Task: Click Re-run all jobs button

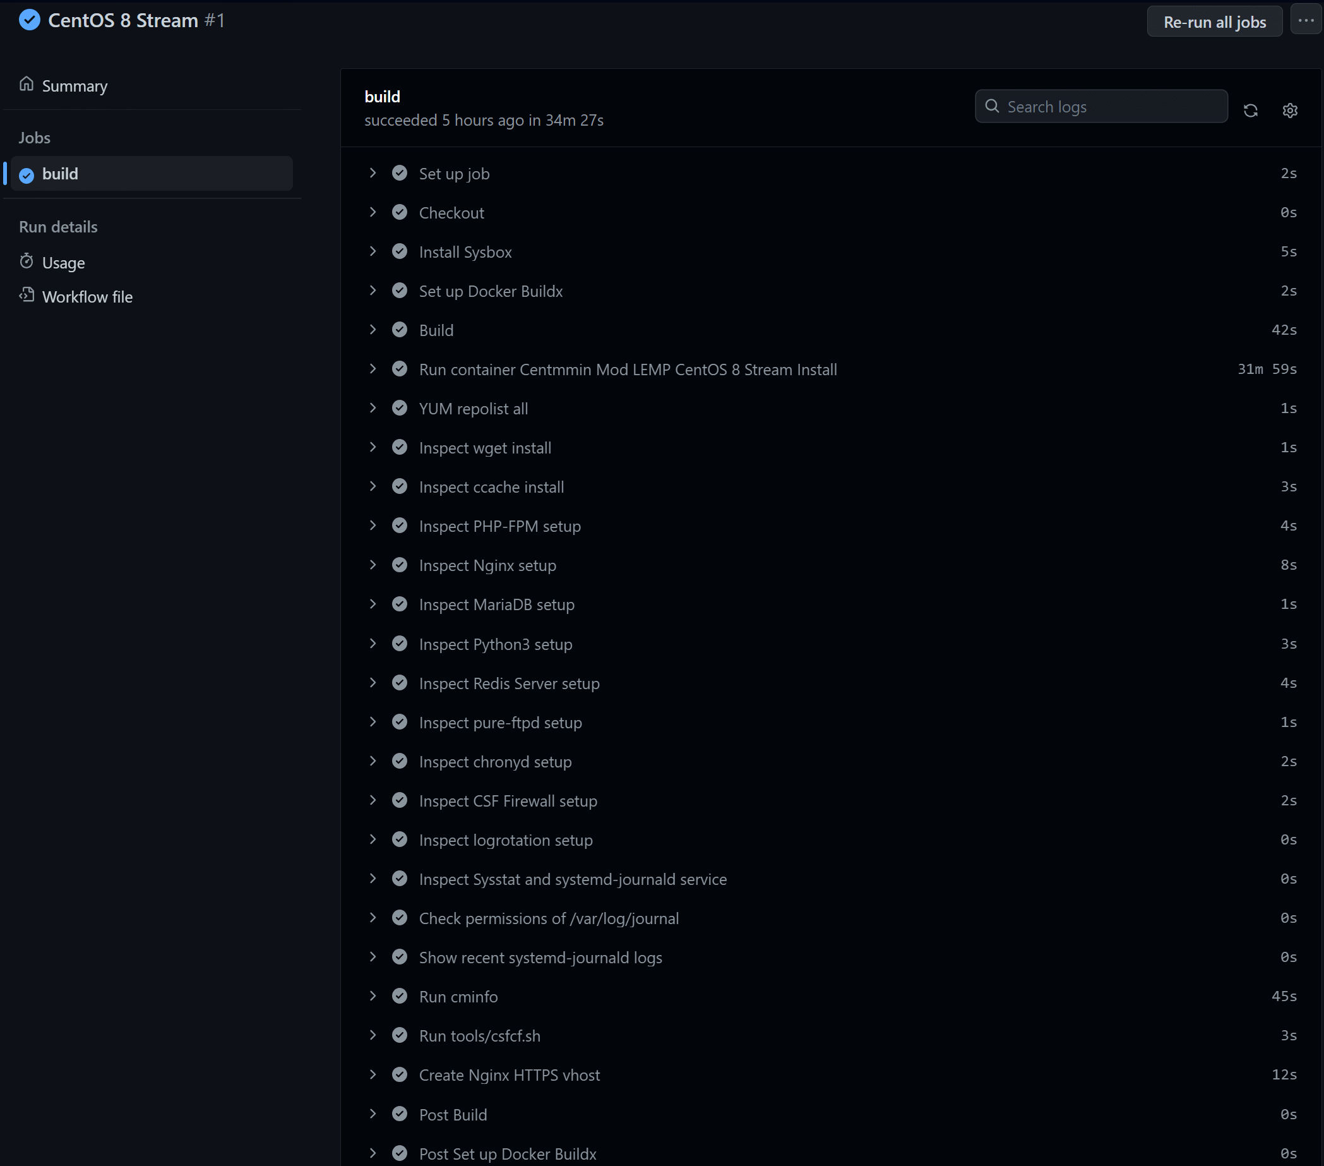Action: point(1215,21)
